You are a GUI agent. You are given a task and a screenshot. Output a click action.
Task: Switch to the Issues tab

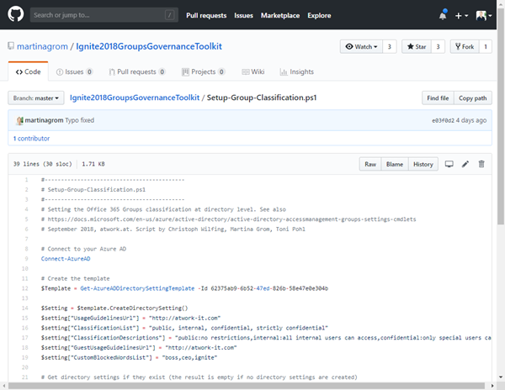pyautogui.click(x=73, y=72)
